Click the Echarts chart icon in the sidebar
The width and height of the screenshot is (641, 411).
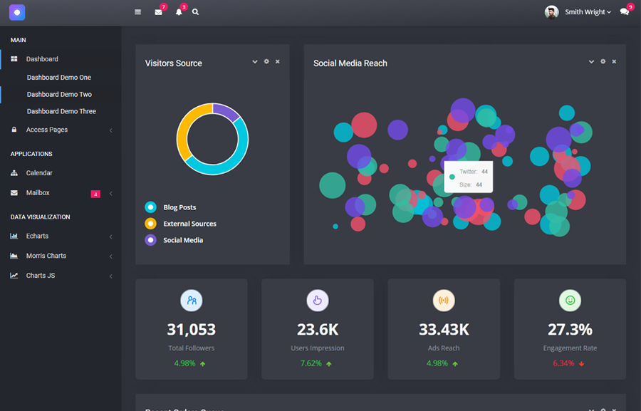16,236
